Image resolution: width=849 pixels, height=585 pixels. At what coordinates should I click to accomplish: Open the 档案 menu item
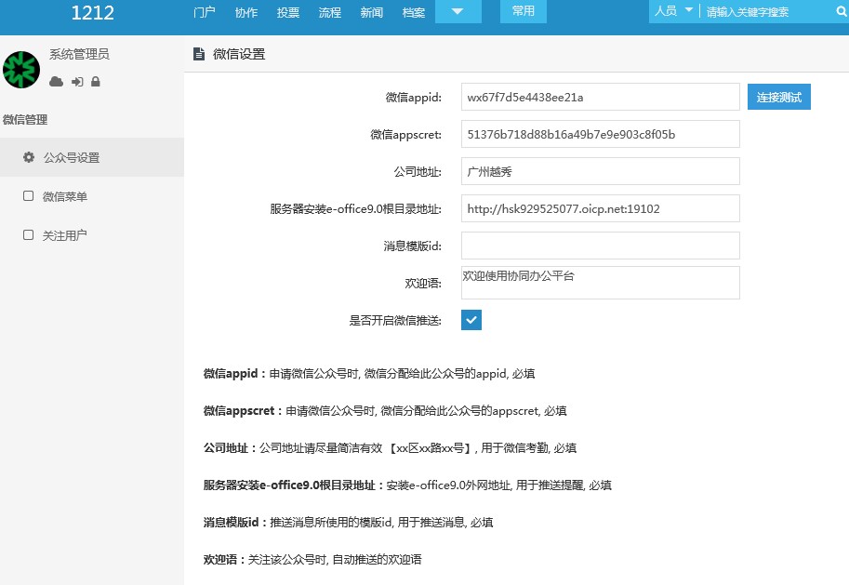pyautogui.click(x=414, y=13)
